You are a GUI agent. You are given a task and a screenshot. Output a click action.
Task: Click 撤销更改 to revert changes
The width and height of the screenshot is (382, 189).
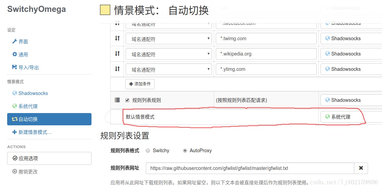25,172
